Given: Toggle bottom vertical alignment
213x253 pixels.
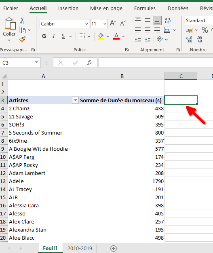Looking at the screenshot, I should (157, 20).
